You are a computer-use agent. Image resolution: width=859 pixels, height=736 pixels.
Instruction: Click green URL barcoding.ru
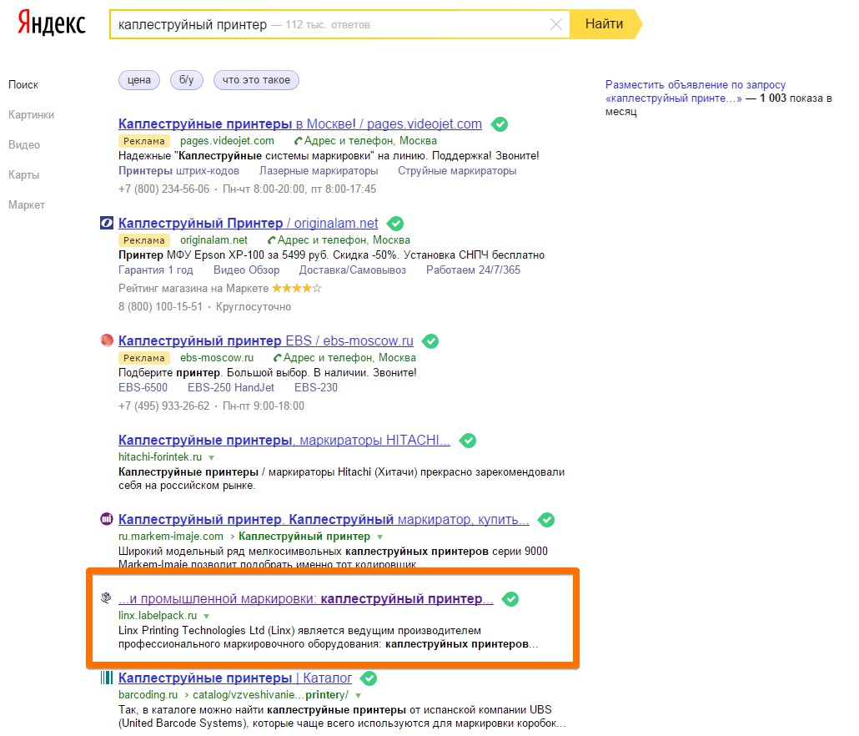(x=148, y=695)
